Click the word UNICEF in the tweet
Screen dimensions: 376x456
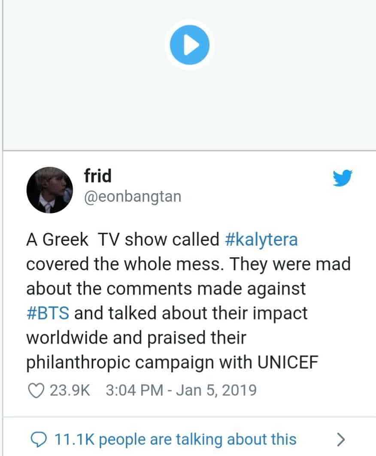coord(288,362)
